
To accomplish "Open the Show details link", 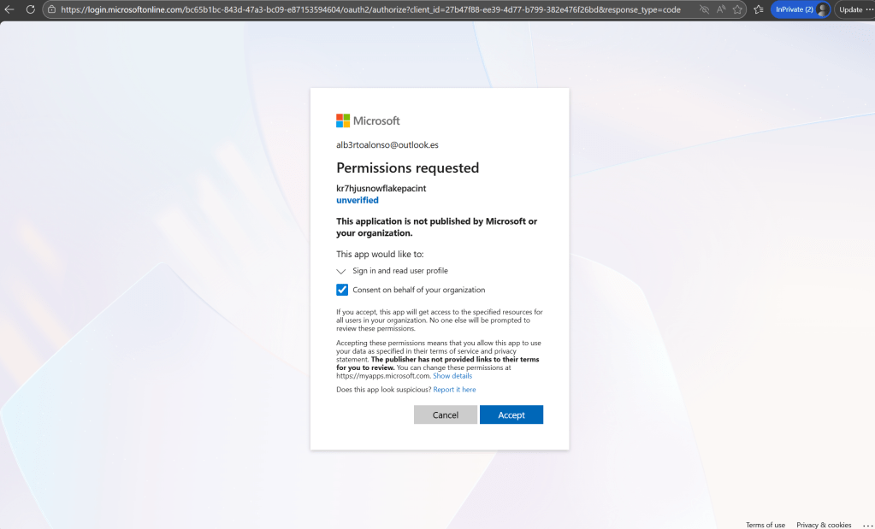I will 452,376.
